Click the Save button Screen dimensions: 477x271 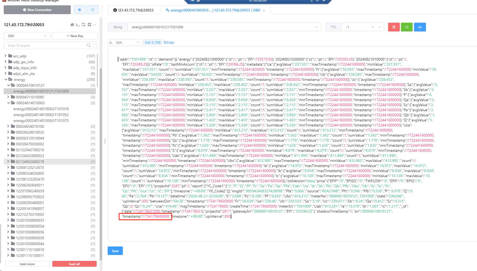pos(115,251)
